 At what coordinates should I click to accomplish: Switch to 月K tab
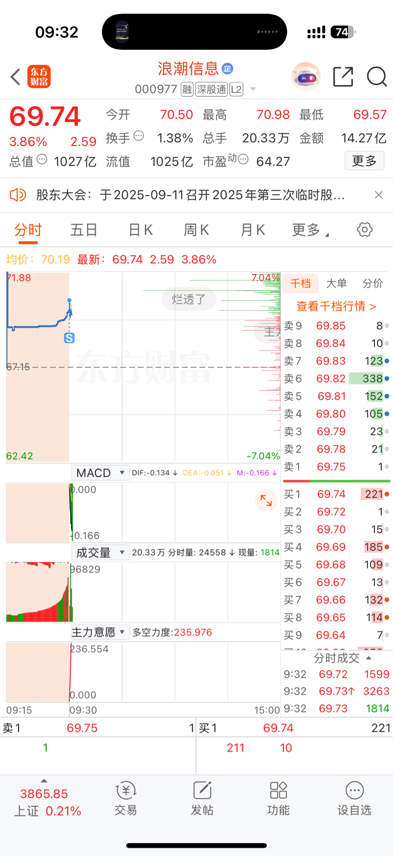(x=253, y=230)
